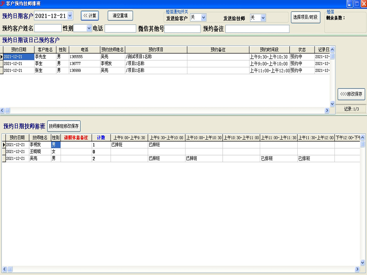Image resolution: width=367 pixels, height=275 pixels.
Task: Click the 预约日期 column header in customer table
Action: 19,49
